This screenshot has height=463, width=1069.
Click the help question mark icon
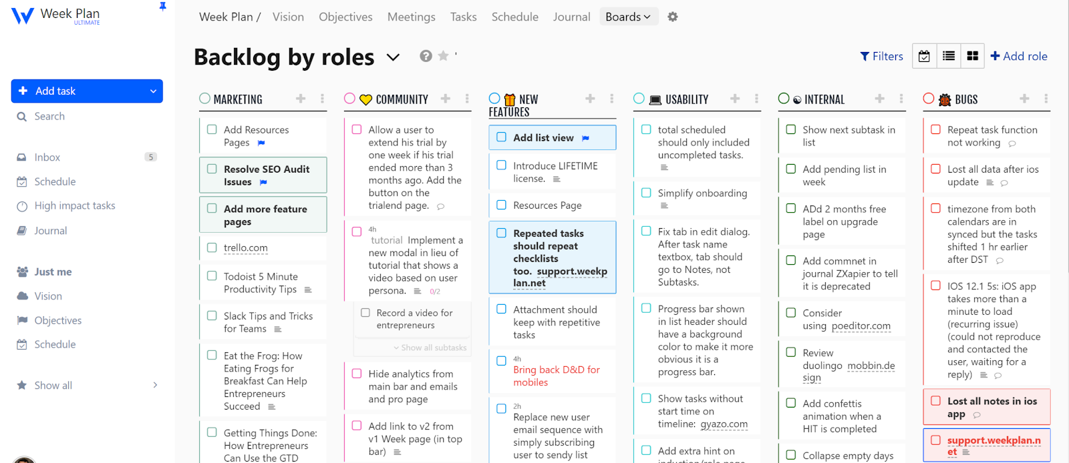tap(426, 56)
